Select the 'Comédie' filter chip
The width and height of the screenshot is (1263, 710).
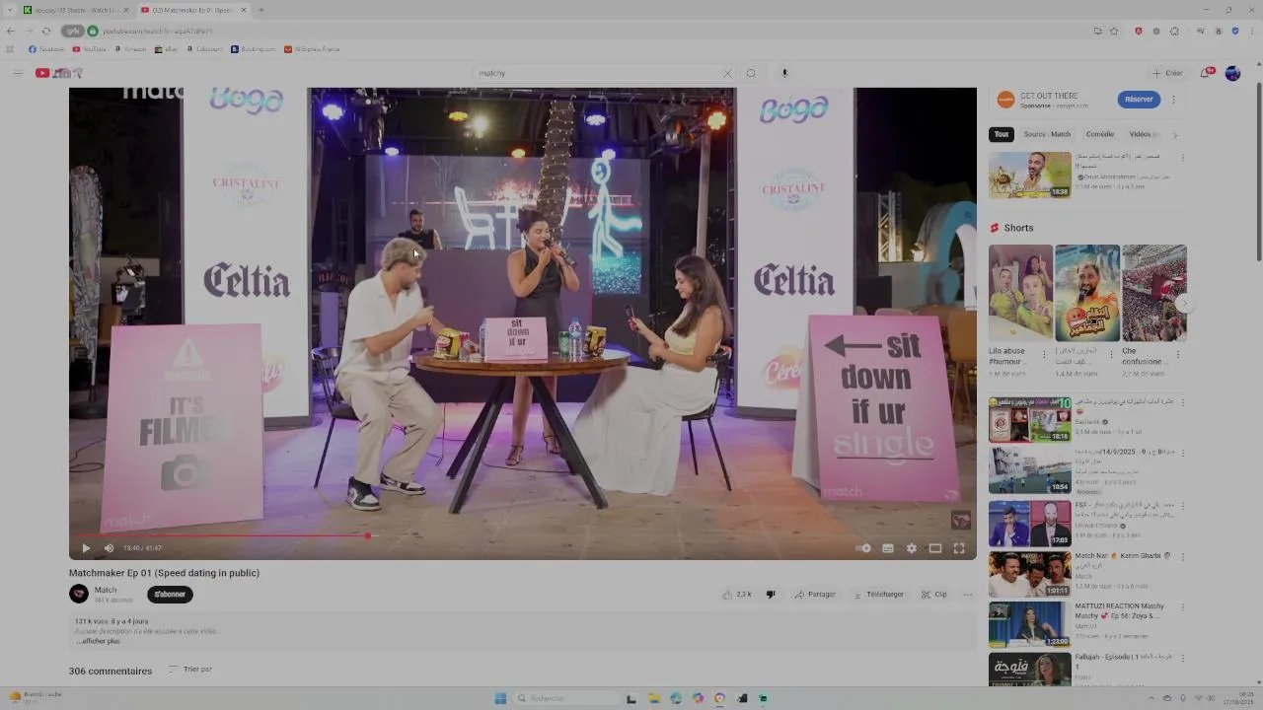1100,134
